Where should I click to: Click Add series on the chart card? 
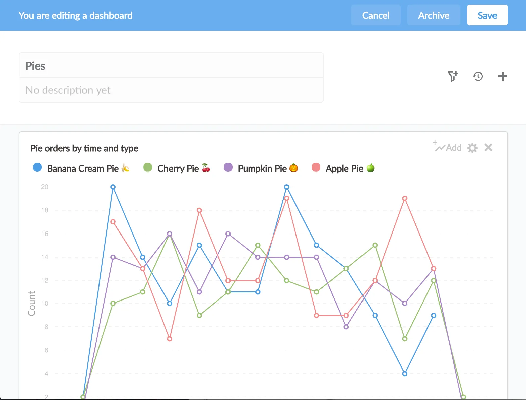(x=447, y=147)
